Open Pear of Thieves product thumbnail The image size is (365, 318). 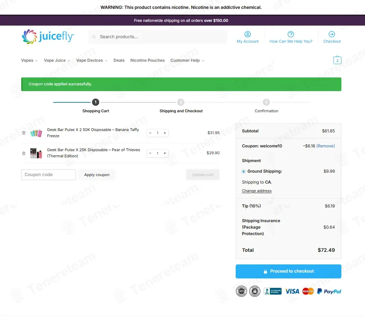(x=36, y=153)
